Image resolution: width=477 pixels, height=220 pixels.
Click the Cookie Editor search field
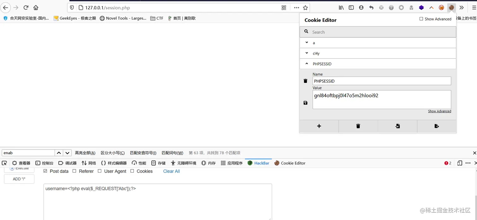click(378, 32)
